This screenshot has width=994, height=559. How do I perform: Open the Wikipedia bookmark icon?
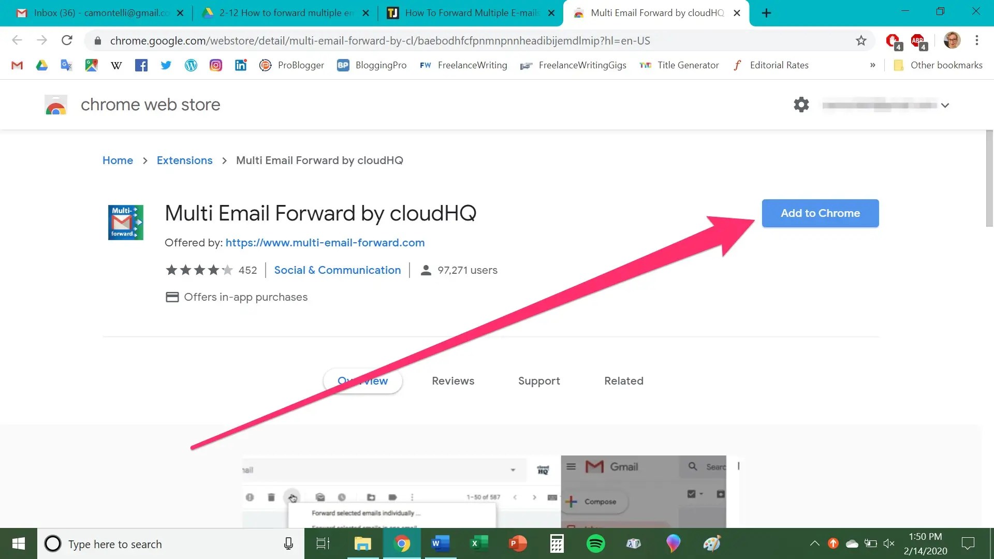pos(116,65)
